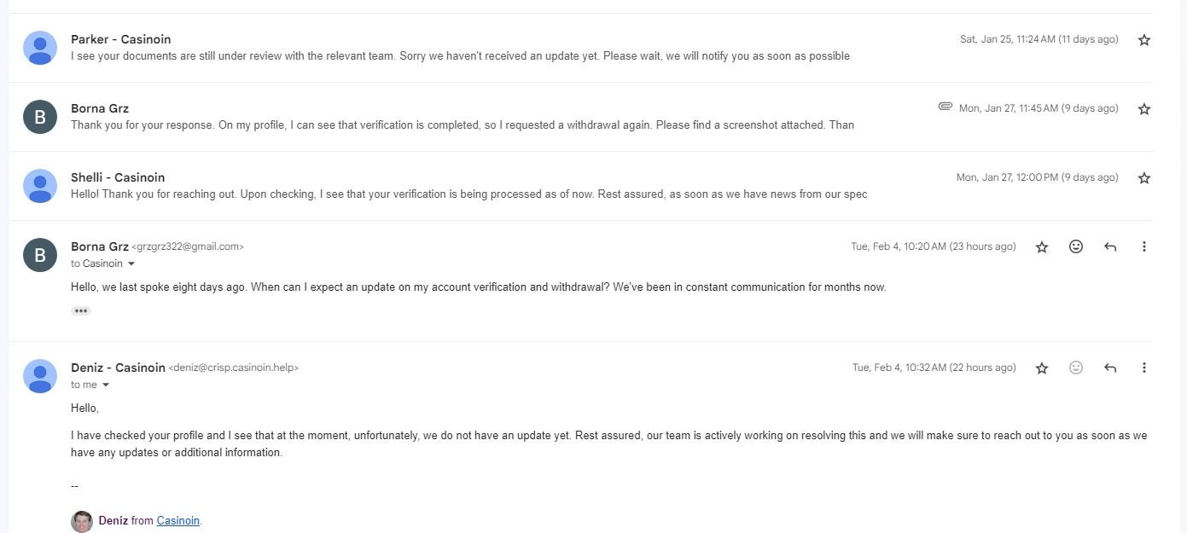
Task: Expand 'to me' recipient details
Action: click(x=106, y=385)
